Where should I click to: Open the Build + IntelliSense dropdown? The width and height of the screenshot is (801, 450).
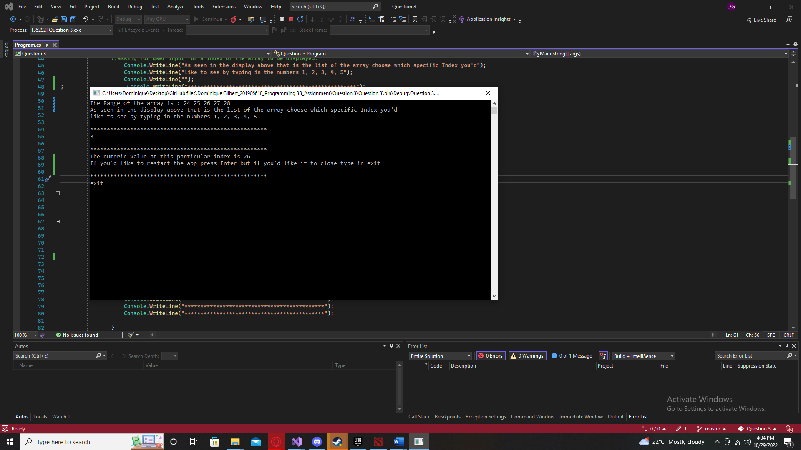point(643,356)
